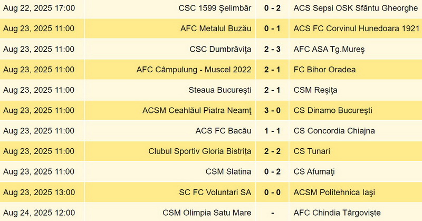422x221 pixels.
Task: Open ACS FC Corvinul Hunedoara 1921
Action: 357,28
